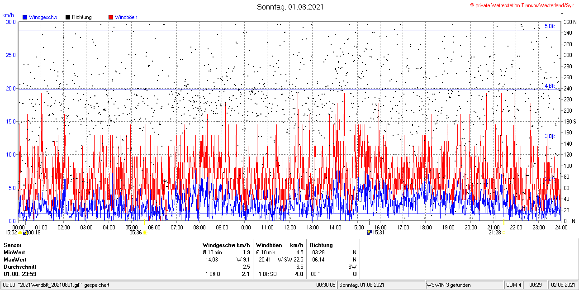This screenshot has width=579, height=290.
Task: Click the sunrise marker icon at 05:36
Action: point(145,233)
